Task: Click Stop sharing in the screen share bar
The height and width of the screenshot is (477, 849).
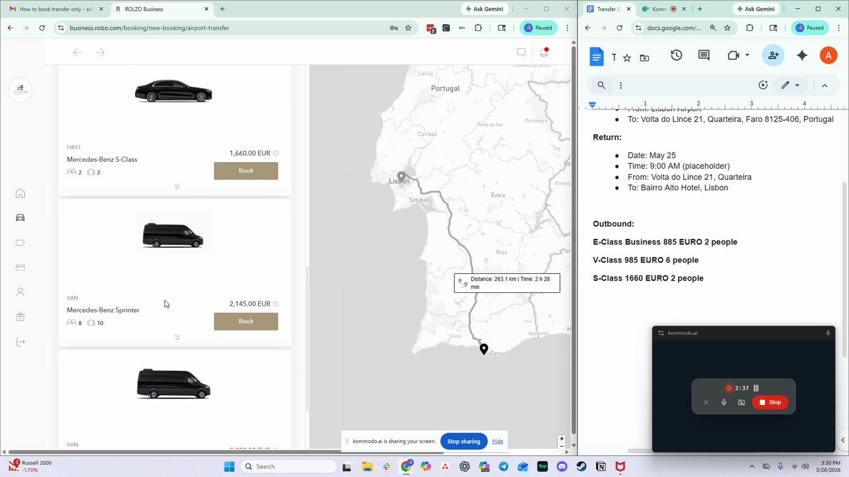Action: [x=464, y=441]
